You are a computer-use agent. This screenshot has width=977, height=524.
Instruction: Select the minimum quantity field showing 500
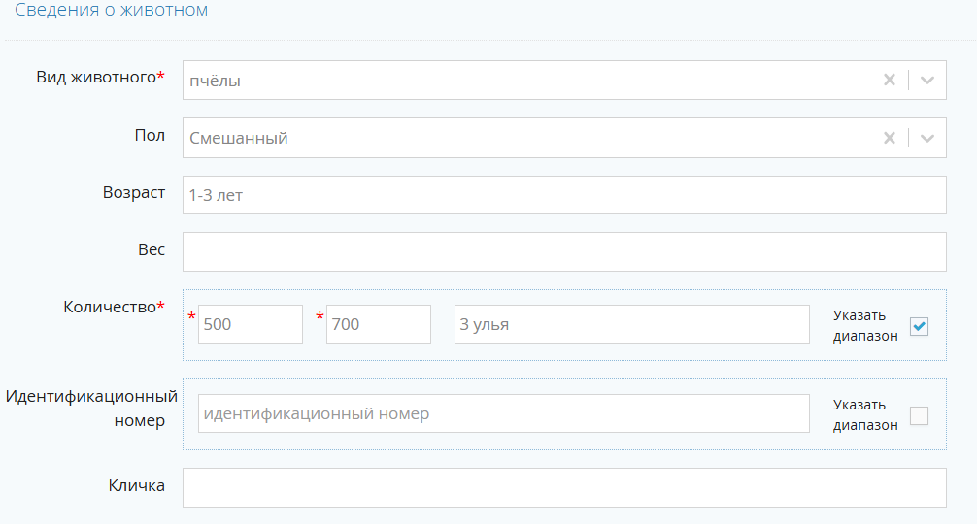tap(250, 324)
